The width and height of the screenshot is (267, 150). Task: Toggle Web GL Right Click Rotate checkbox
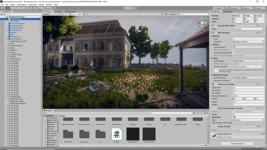pyautogui.click(x=234, y=122)
